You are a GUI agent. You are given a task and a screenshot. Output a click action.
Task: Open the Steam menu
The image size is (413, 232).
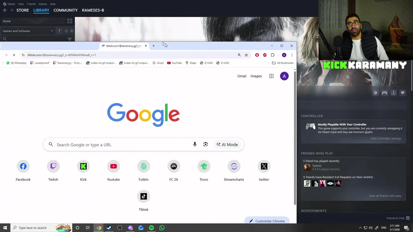point(9,4)
